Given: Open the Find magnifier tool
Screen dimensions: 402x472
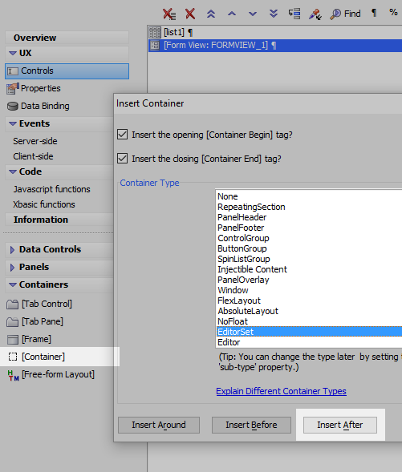Looking at the screenshot, I should coord(345,14).
